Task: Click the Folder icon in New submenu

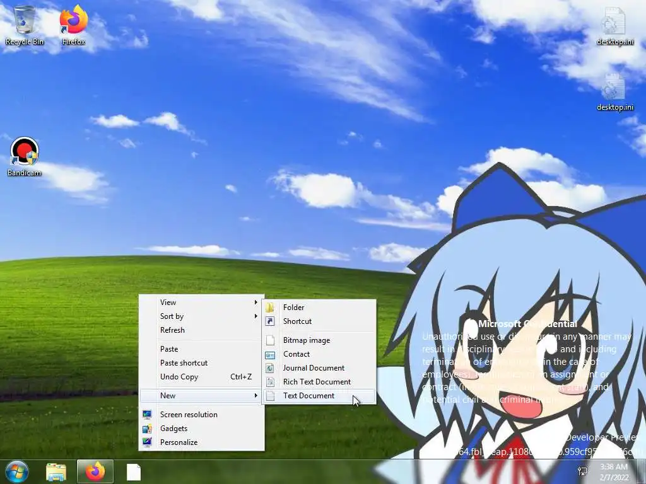Action: pyautogui.click(x=270, y=308)
